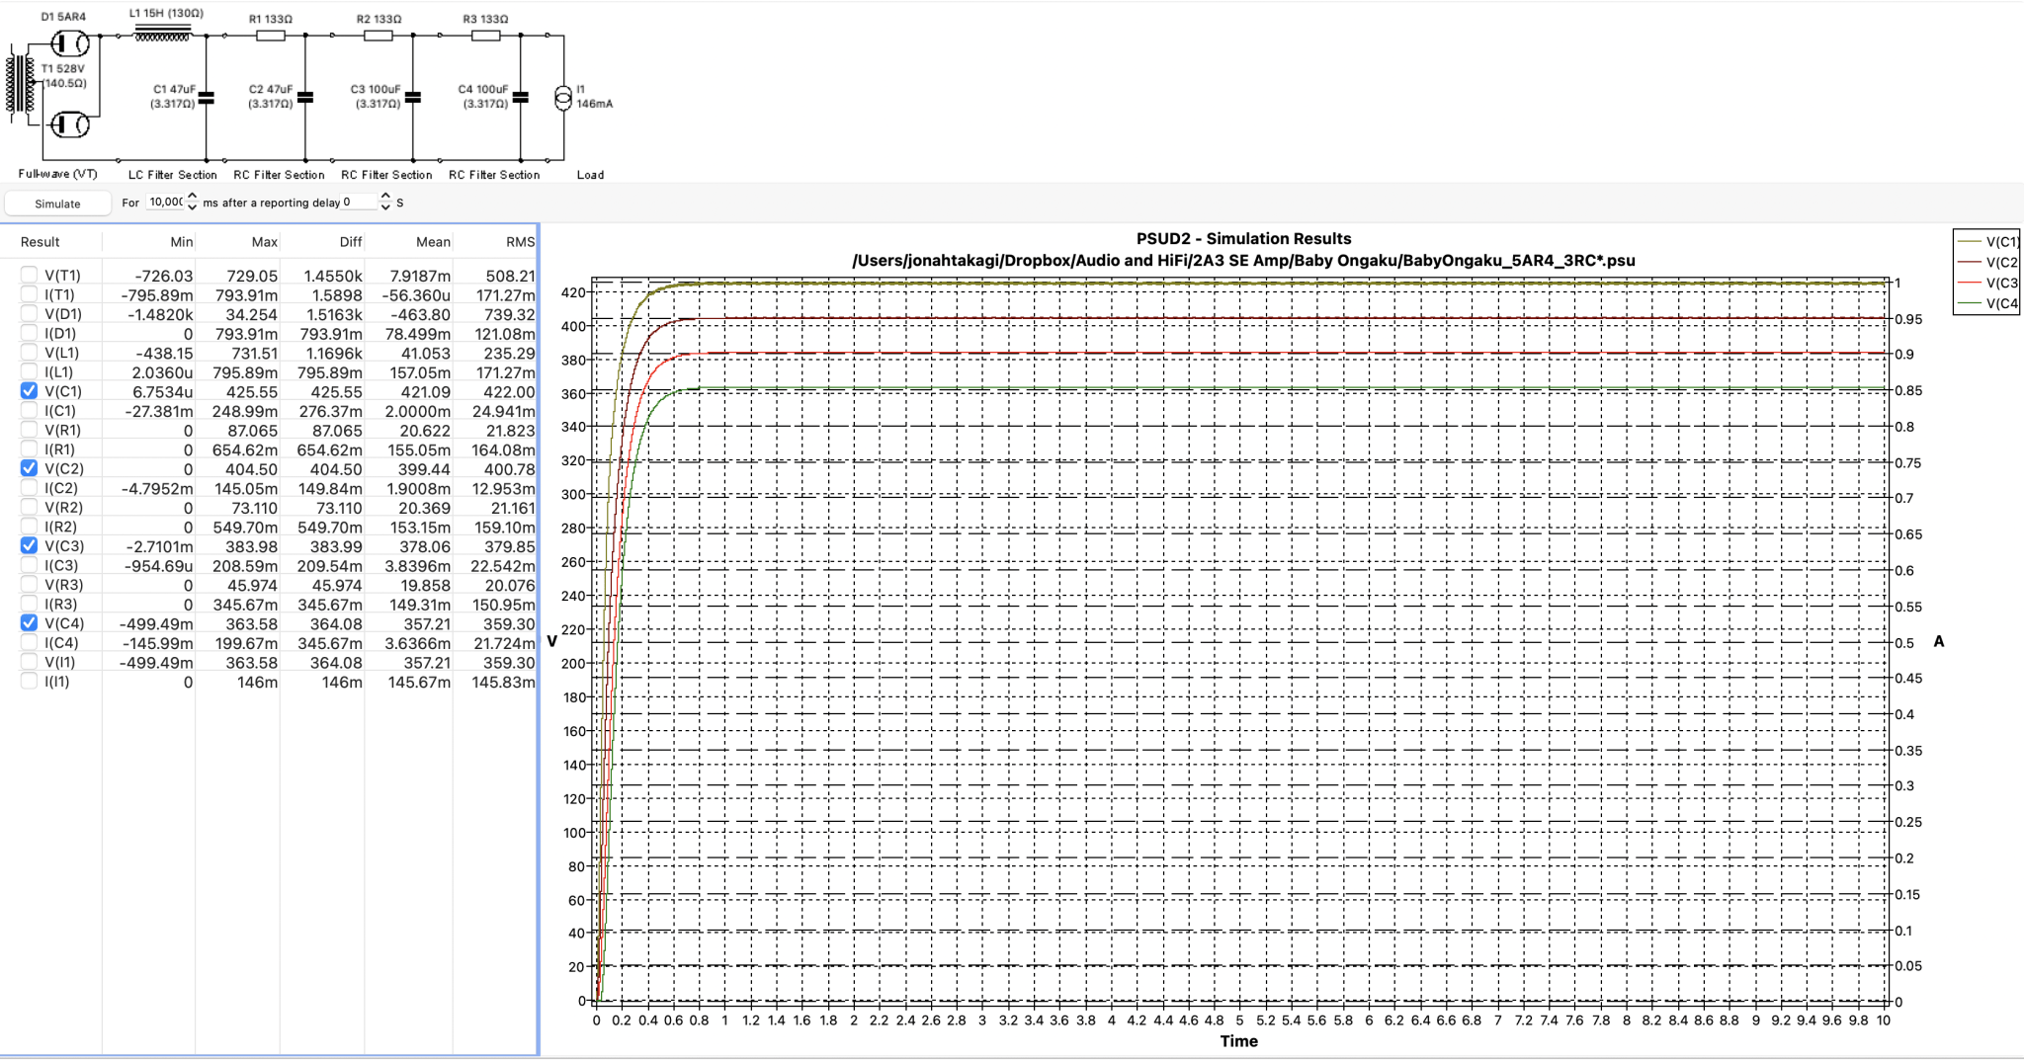The image size is (2024, 1060).
Task: Select the C1 47uF capacitor symbol
Action: [x=207, y=98]
